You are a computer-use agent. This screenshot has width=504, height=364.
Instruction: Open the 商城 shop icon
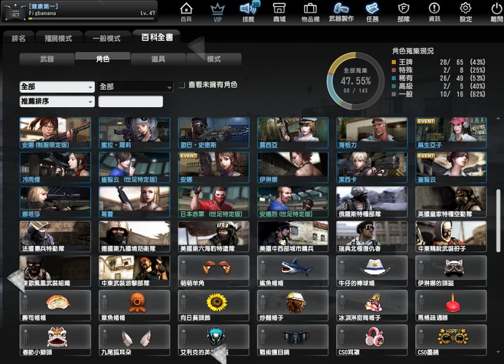click(279, 12)
